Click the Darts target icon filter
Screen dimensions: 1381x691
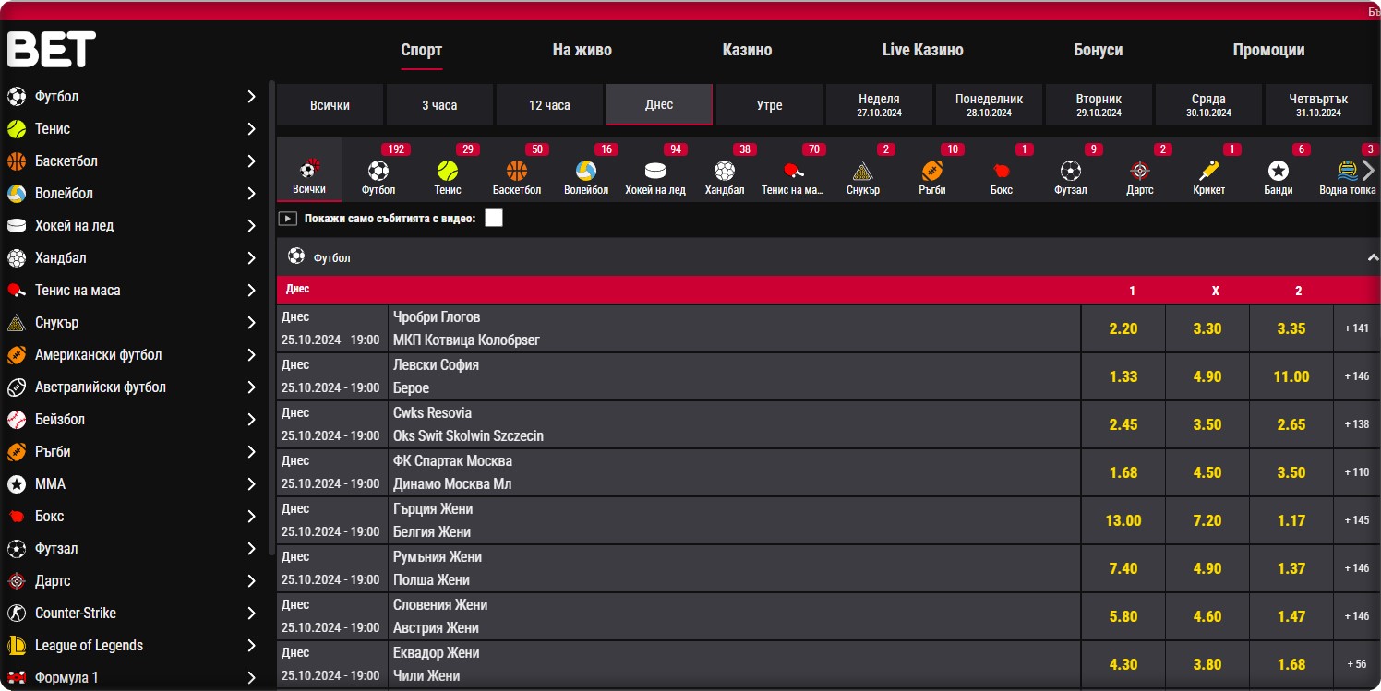click(1140, 172)
